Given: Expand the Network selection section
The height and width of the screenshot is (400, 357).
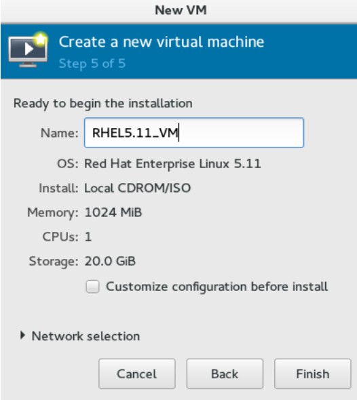Looking at the screenshot, I should point(22,336).
